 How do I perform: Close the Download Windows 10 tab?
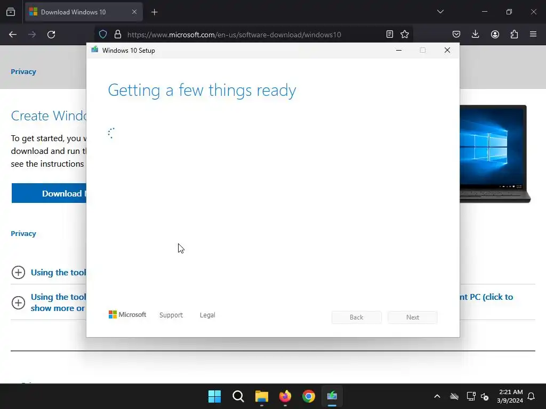(134, 12)
